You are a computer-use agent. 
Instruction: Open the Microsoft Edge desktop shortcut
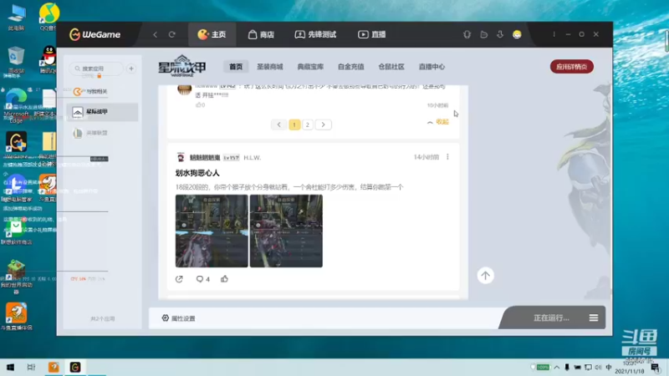pos(15,108)
